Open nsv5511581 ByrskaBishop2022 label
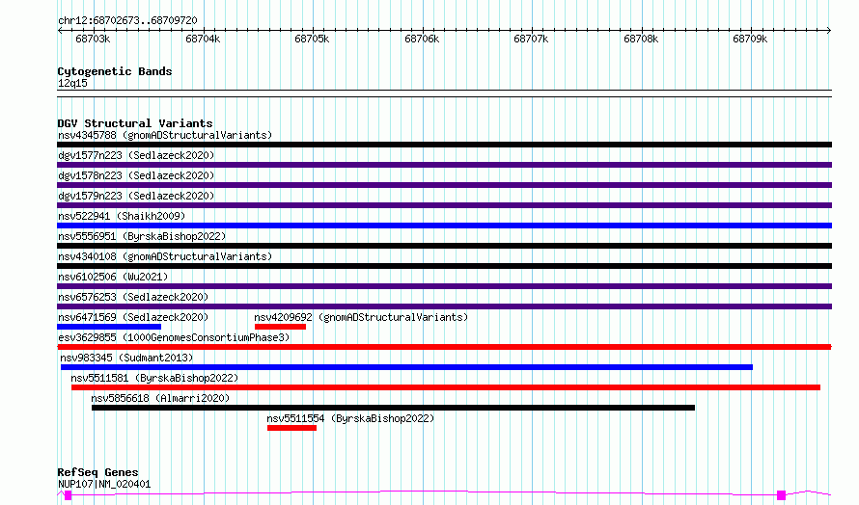This screenshot has width=859, height=505. coord(154,378)
